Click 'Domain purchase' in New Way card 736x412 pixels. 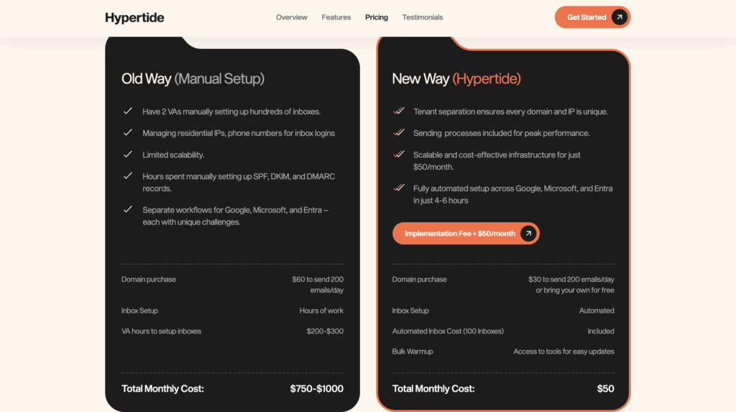point(419,279)
